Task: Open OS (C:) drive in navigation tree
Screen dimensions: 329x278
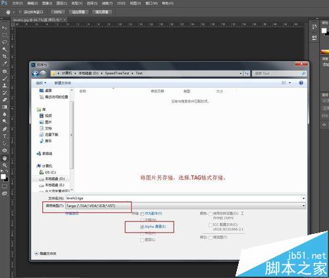Action: (x=48, y=172)
